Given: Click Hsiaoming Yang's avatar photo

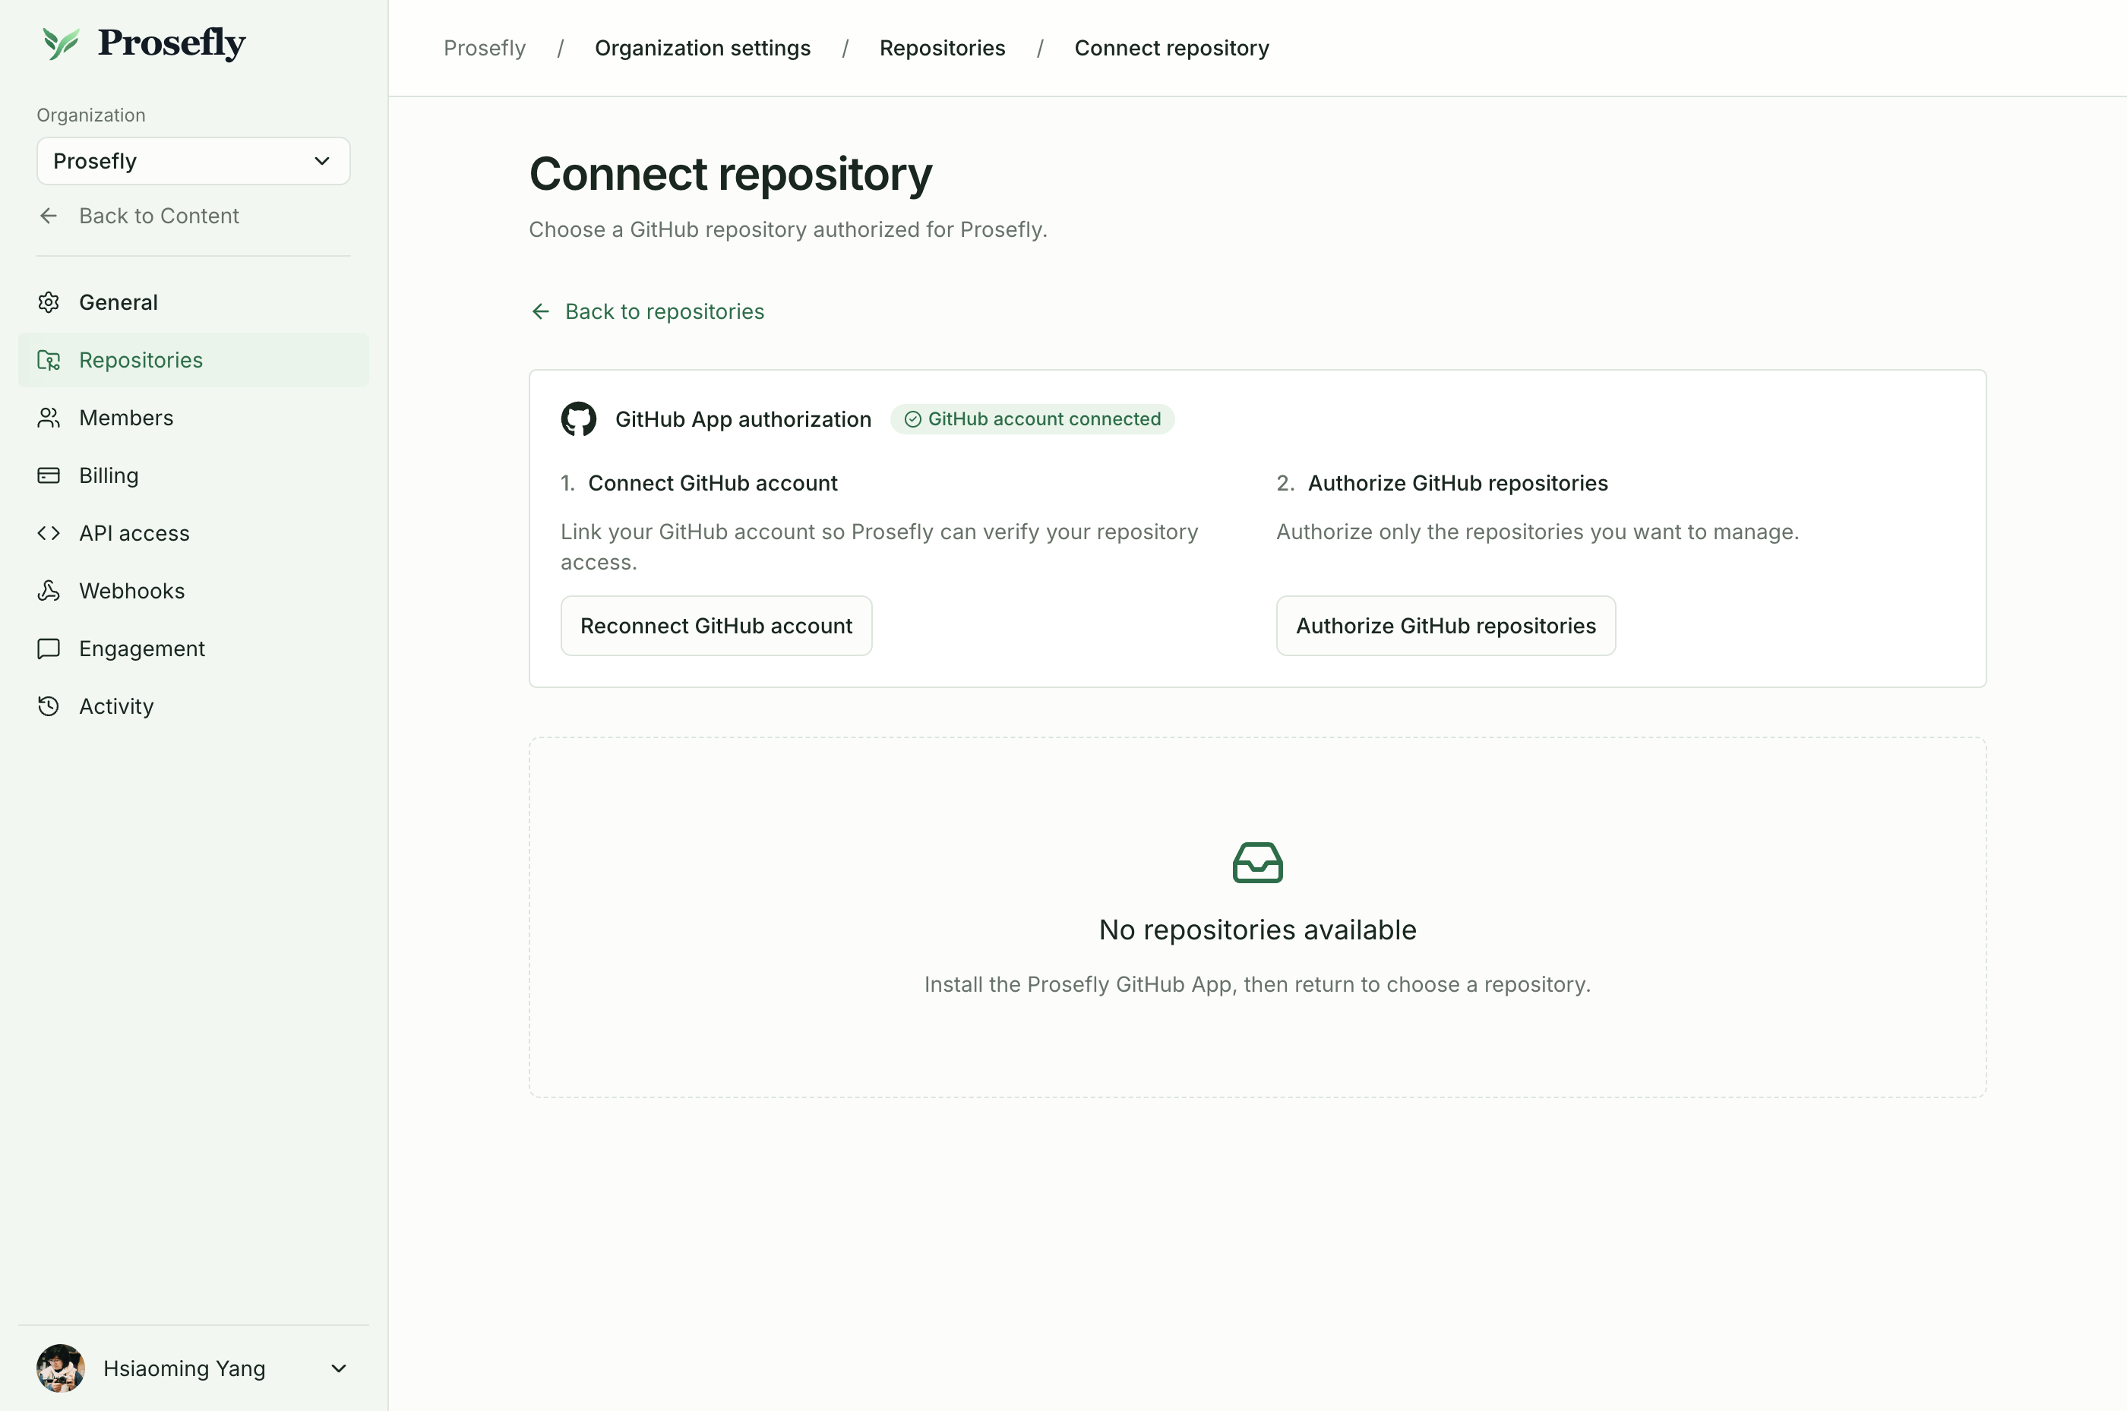Looking at the screenshot, I should [62, 1368].
